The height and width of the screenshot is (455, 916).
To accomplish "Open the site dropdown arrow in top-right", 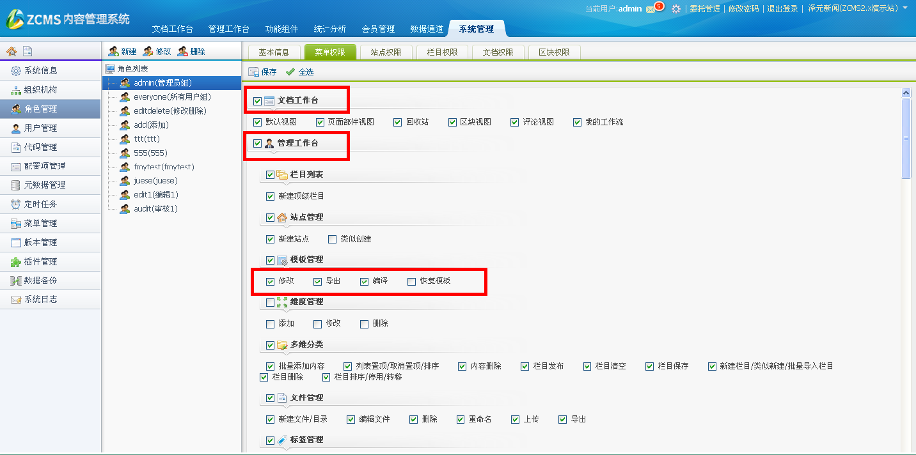I will [905, 8].
